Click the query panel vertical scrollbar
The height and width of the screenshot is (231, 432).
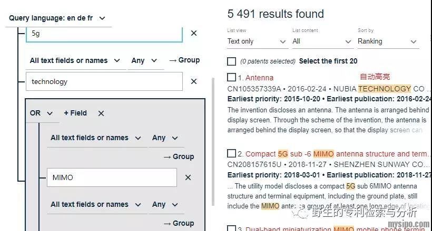[213, 142]
